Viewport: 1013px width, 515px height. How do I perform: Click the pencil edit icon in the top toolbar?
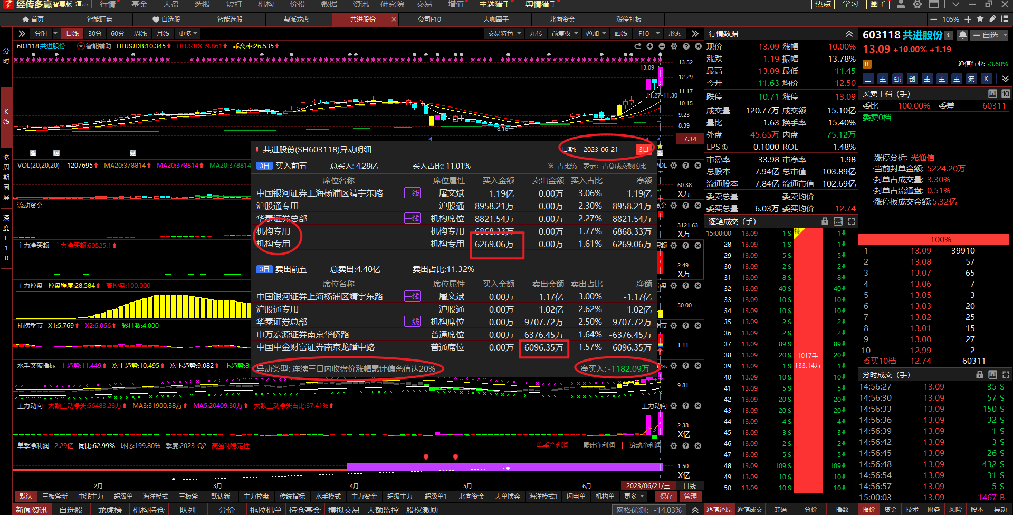992,19
